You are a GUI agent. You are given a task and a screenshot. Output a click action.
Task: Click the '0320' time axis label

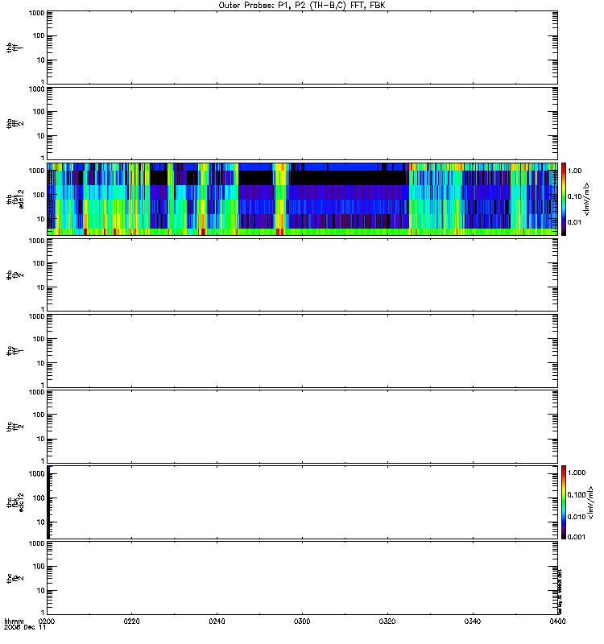pos(387,621)
